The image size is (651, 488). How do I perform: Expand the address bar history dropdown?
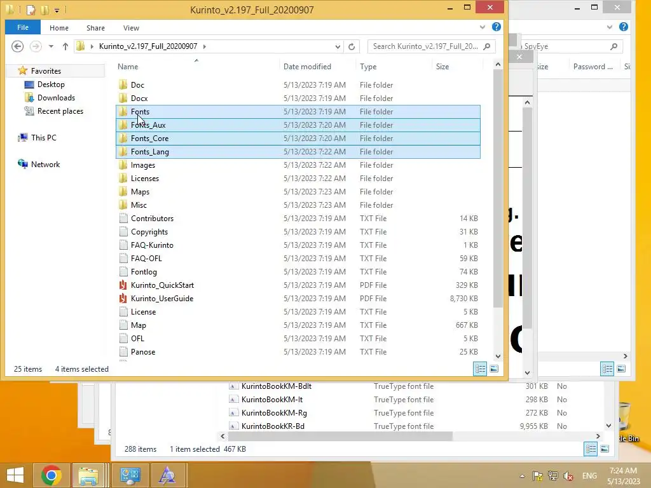338,46
